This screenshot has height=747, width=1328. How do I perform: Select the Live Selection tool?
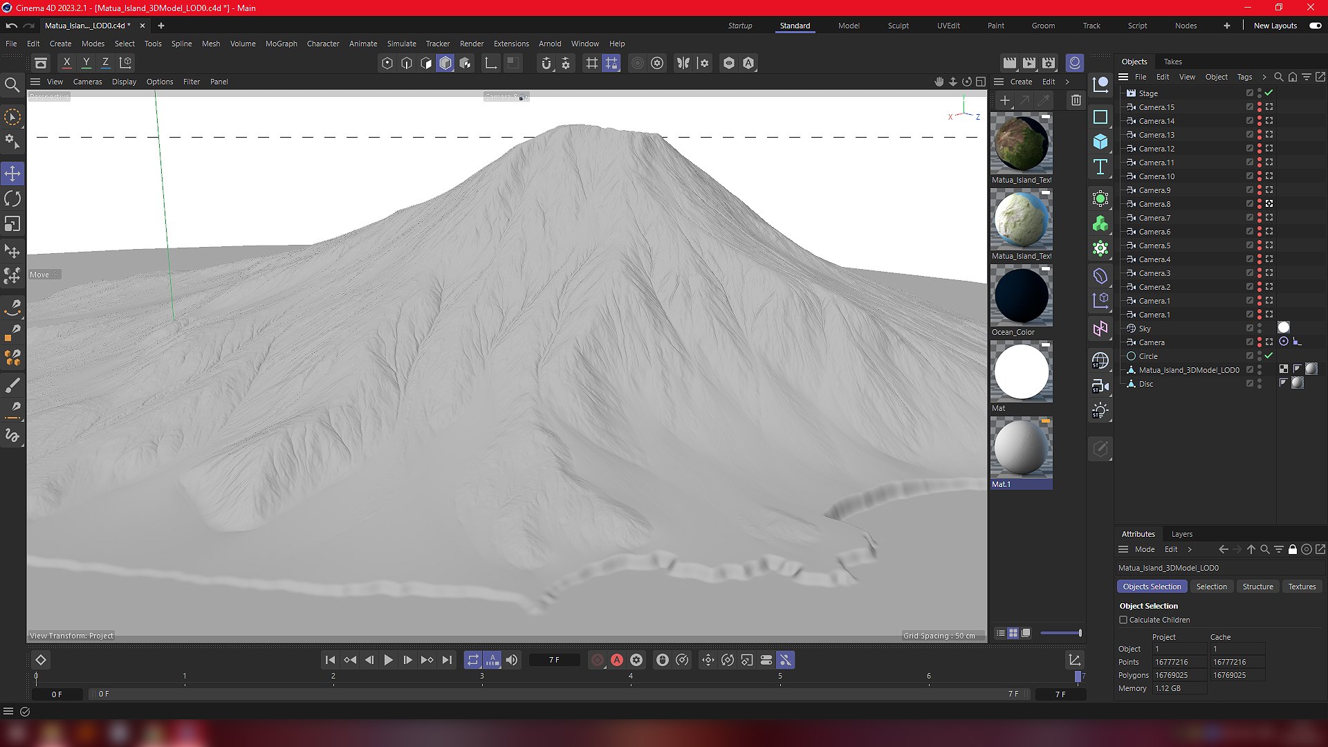(12, 118)
